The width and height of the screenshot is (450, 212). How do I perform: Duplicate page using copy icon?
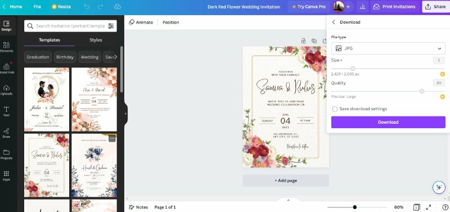(314, 41)
